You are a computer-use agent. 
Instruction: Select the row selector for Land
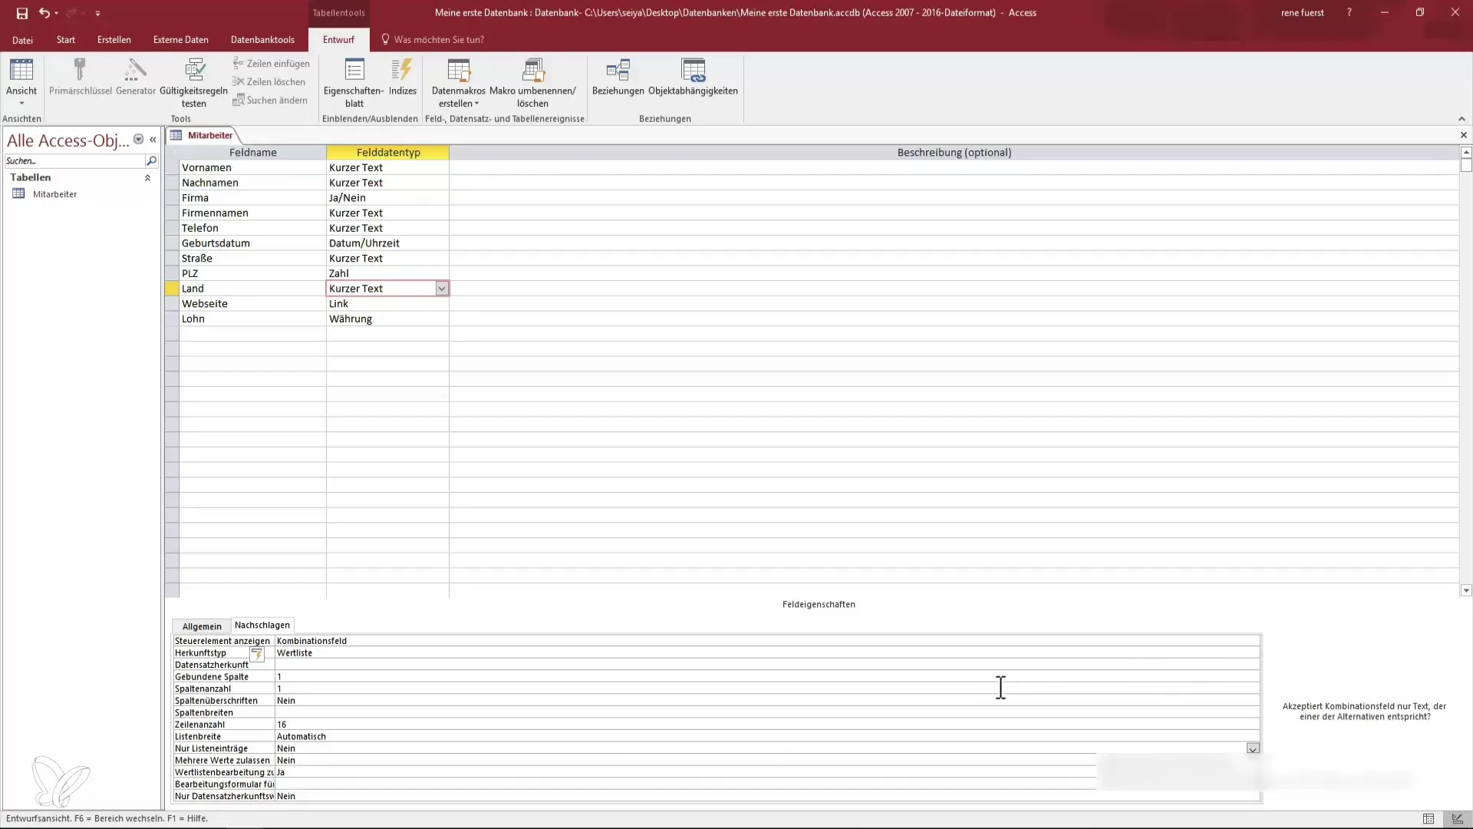pyautogui.click(x=172, y=289)
